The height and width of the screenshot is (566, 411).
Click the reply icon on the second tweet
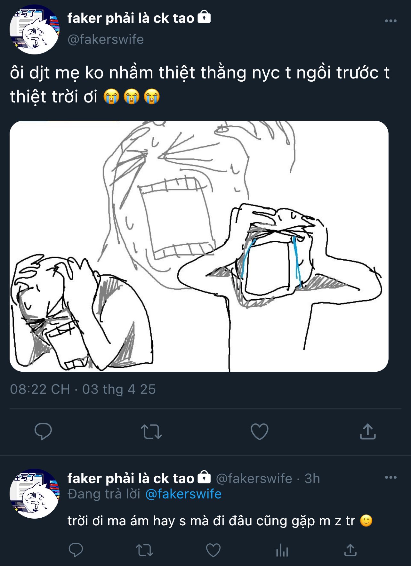point(76,550)
